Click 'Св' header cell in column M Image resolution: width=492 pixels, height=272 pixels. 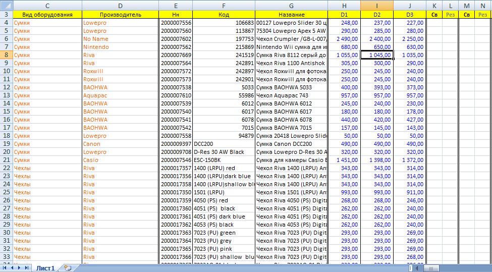point(467,15)
